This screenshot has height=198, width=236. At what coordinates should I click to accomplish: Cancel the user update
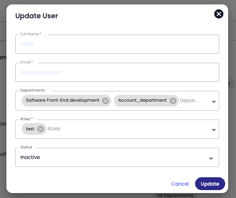pyautogui.click(x=180, y=184)
